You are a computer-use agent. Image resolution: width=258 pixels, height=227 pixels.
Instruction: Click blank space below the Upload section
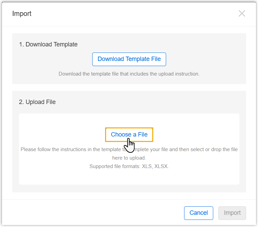click(129, 196)
